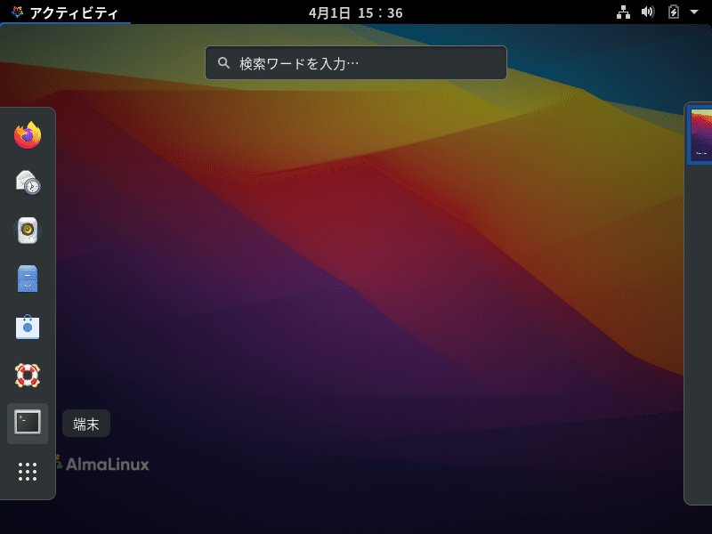Click the battery status indicator
The width and height of the screenshot is (712, 534).
tap(672, 12)
